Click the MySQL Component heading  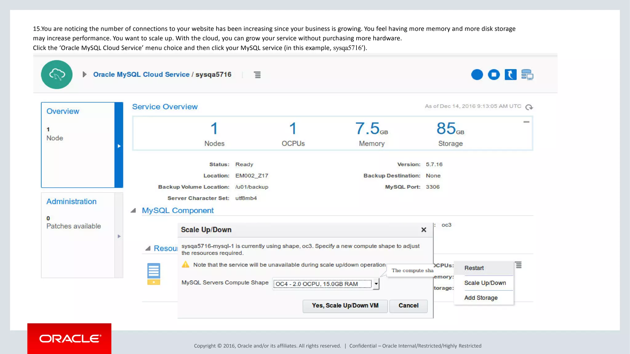(177, 210)
